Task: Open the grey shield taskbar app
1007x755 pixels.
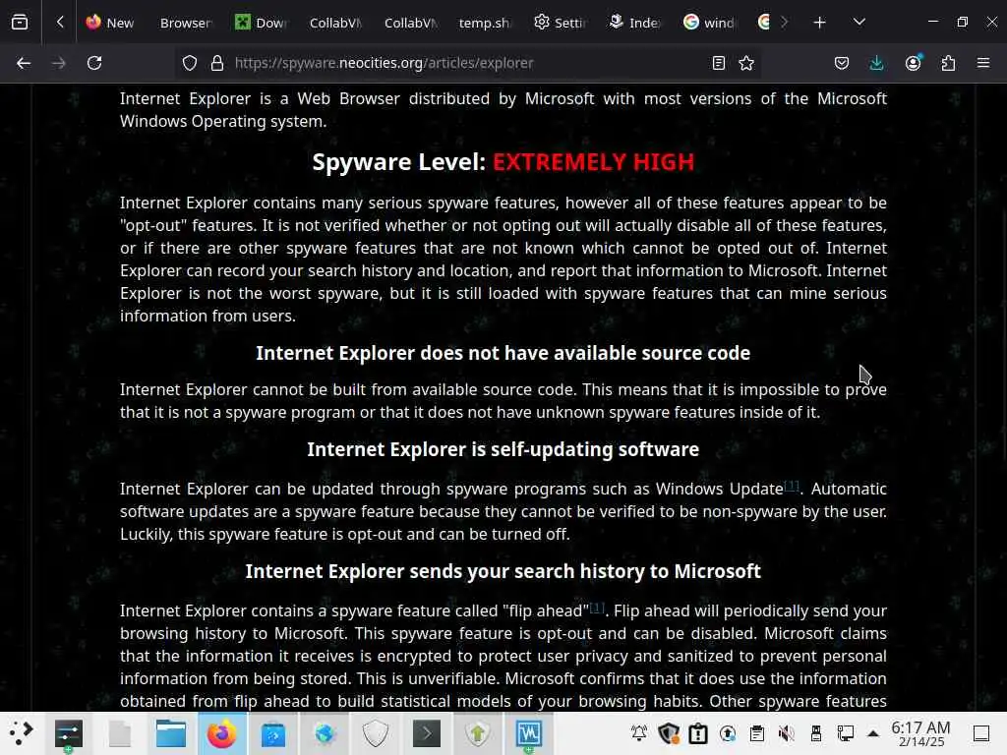Action: tap(375, 733)
